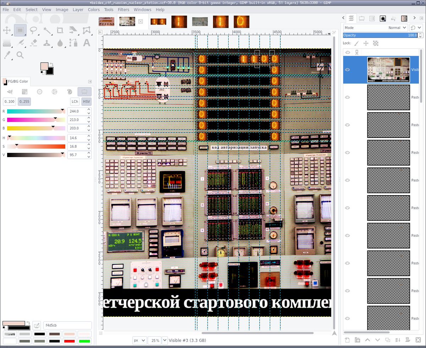This screenshot has height=348, width=426.
Task: Open the Select menu
Action: pos(31,10)
